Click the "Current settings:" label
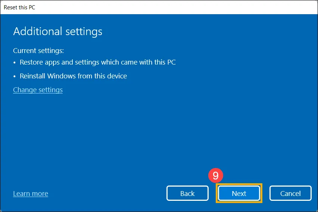The height and width of the screenshot is (212, 318). click(x=38, y=50)
